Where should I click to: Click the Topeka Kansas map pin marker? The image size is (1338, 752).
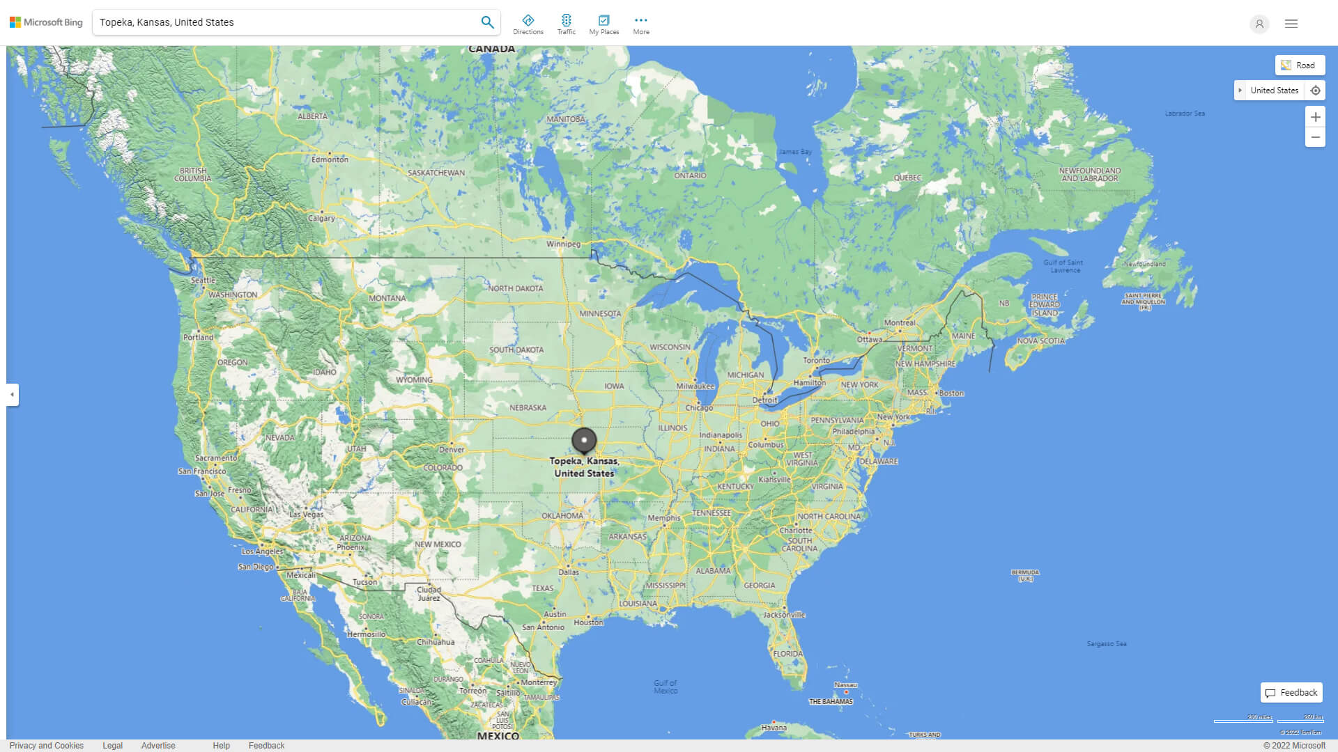583,440
